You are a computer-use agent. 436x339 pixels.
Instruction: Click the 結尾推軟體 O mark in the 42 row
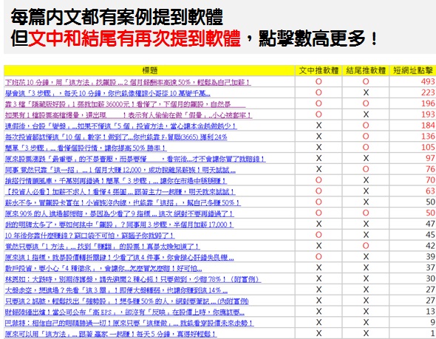click(x=366, y=246)
